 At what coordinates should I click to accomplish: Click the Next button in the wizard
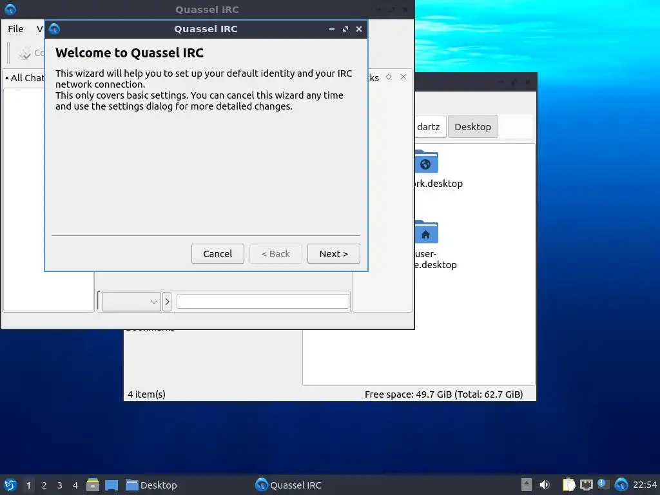333,254
